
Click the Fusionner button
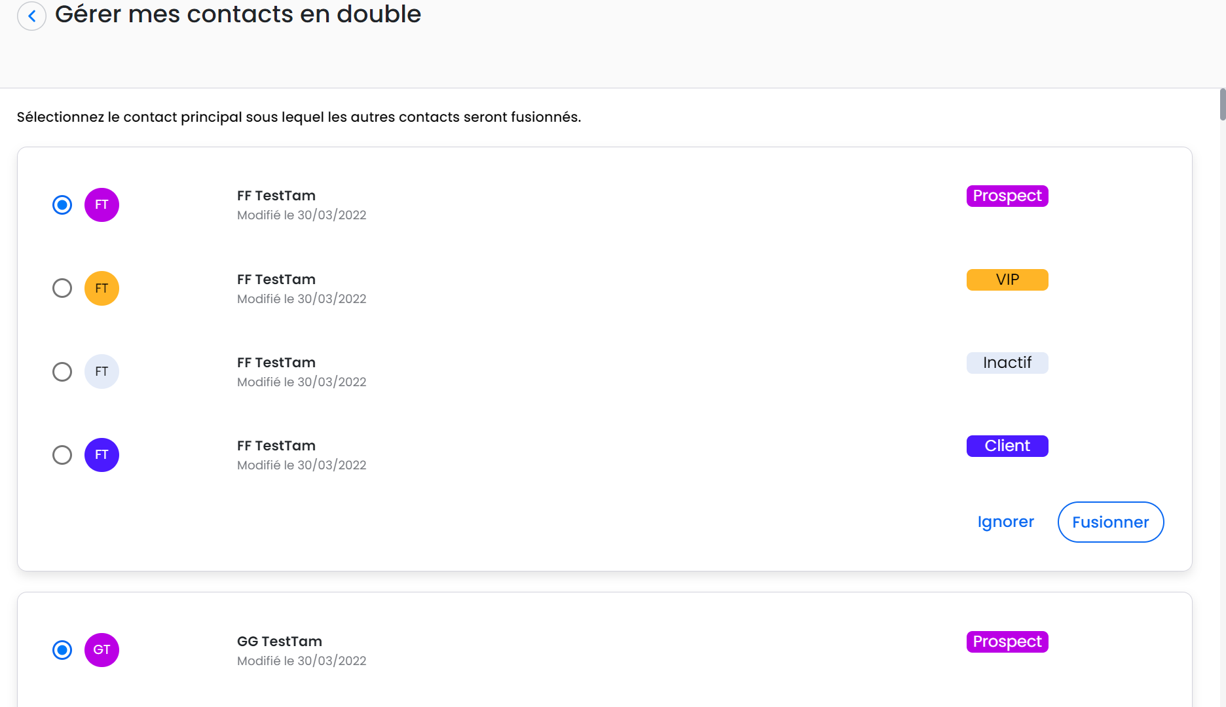coord(1111,522)
